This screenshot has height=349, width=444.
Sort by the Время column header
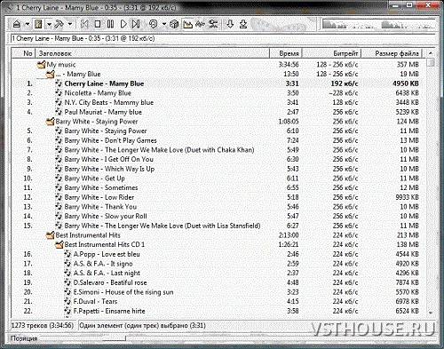[x=286, y=53]
